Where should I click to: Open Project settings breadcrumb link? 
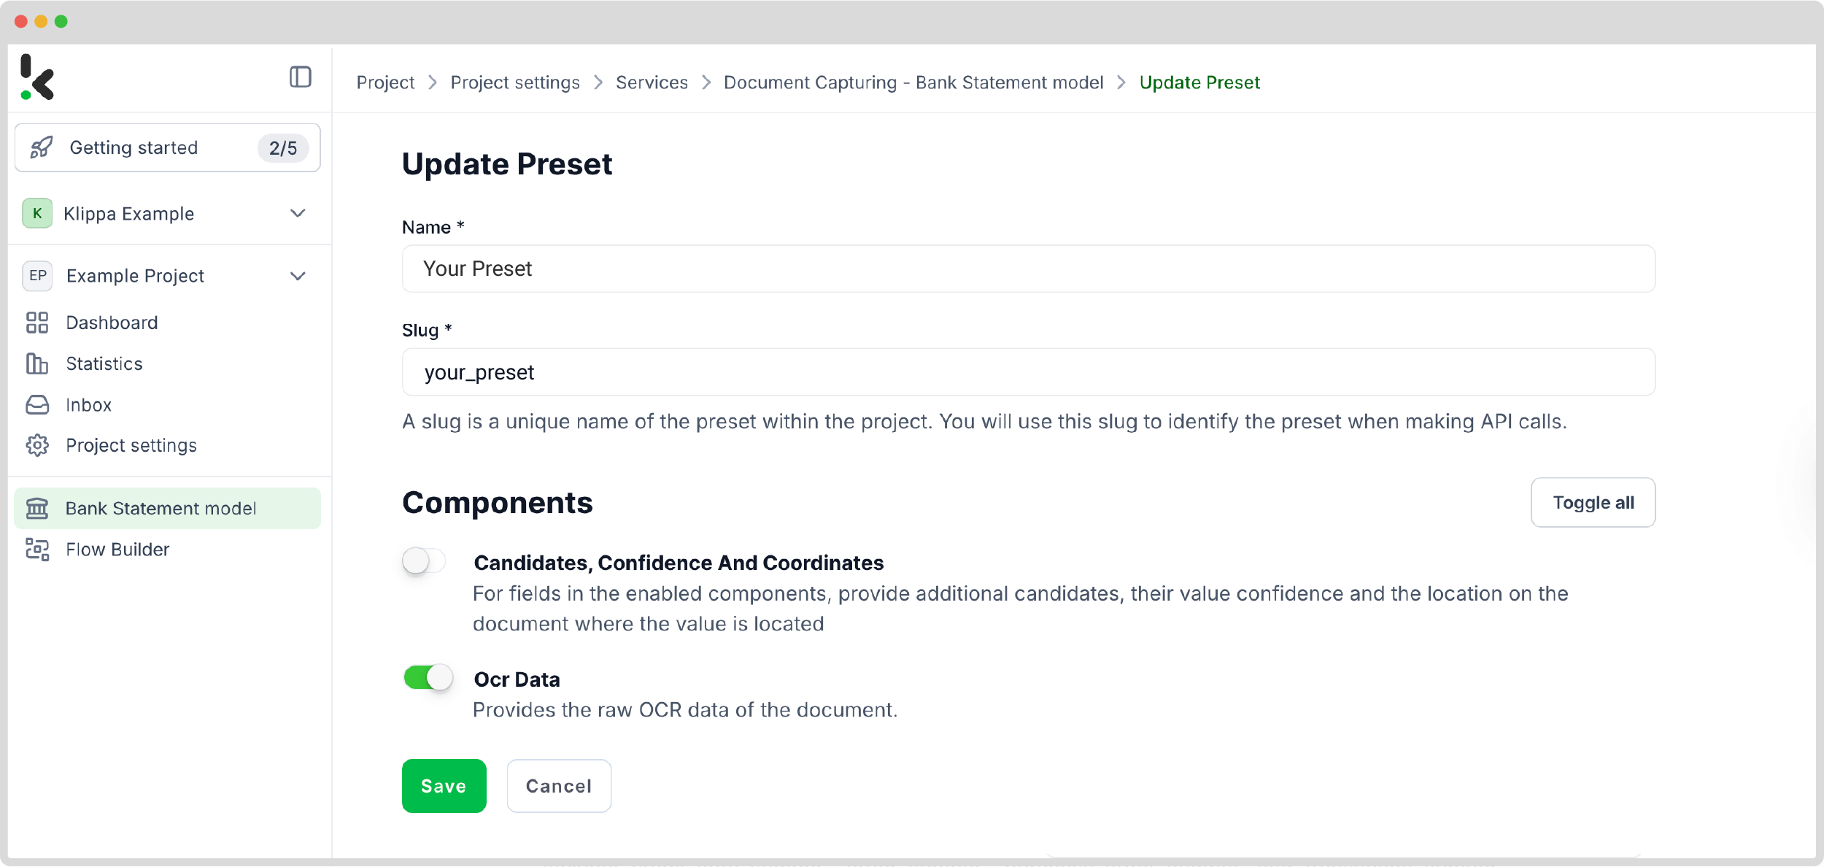click(x=514, y=82)
